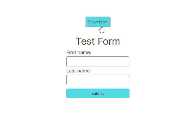The height and width of the screenshot is (123, 192).
Task: Click the turquoise button above Test Form
Action: tap(98, 22)
